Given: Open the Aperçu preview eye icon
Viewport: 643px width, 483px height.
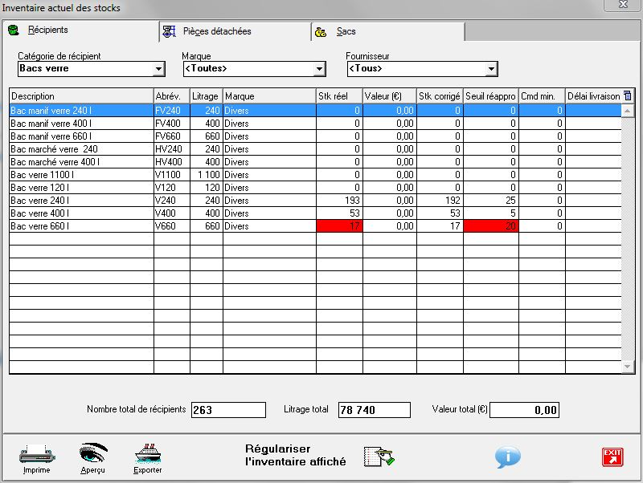Looking at the screenshot, I should point(93,455).
